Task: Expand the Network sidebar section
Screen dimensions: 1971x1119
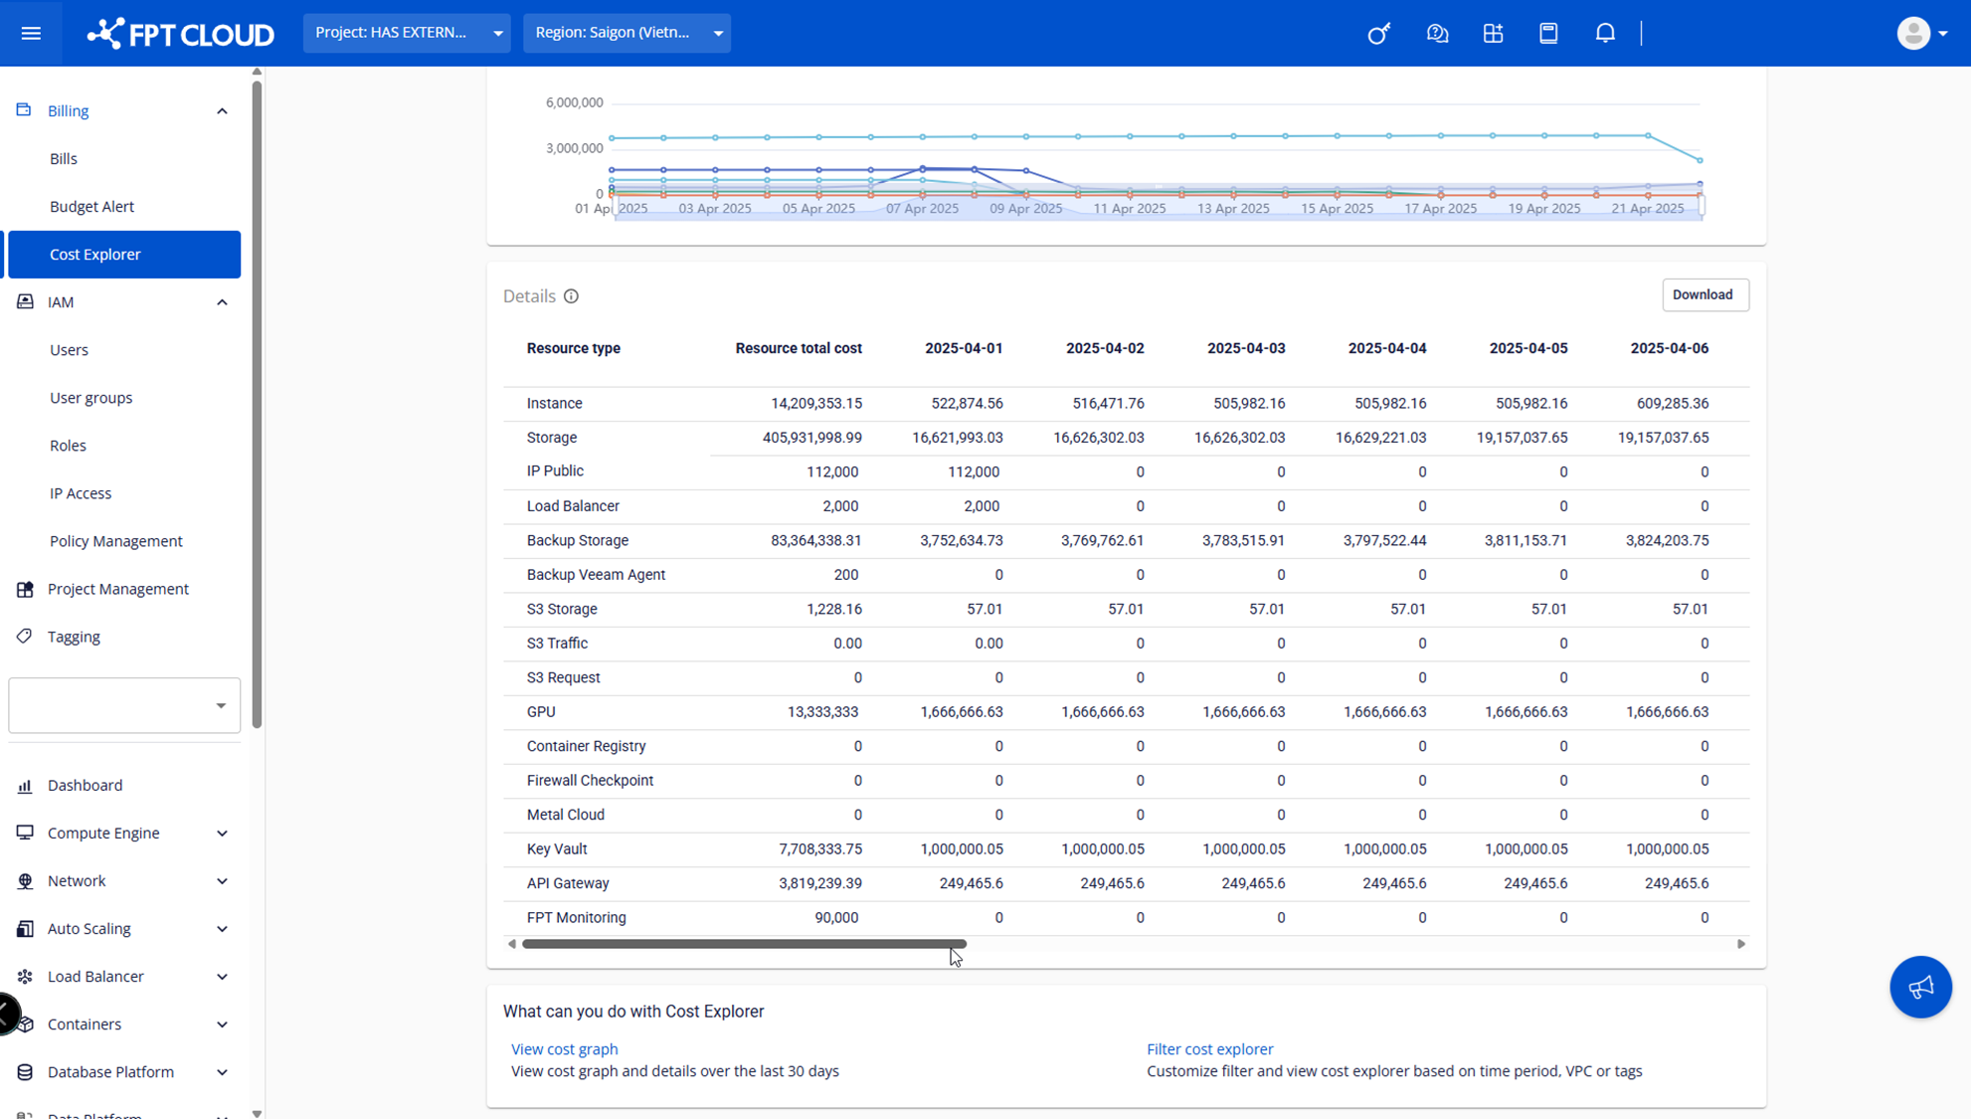Action: pyautogui.click(x=222, y=880)
